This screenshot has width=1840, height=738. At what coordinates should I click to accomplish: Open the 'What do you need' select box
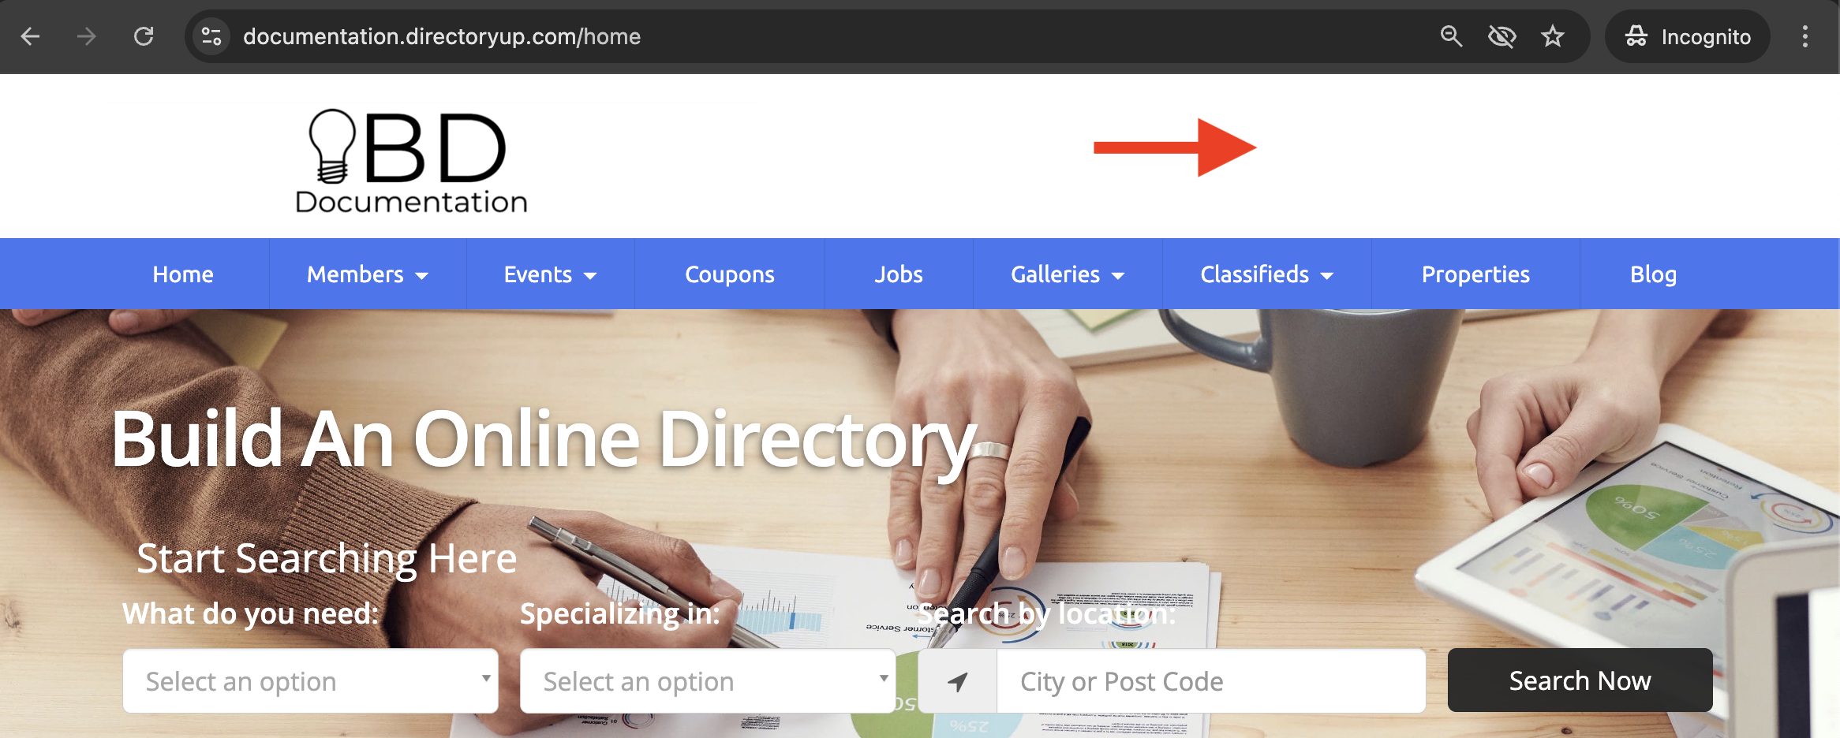click(311, 681)
